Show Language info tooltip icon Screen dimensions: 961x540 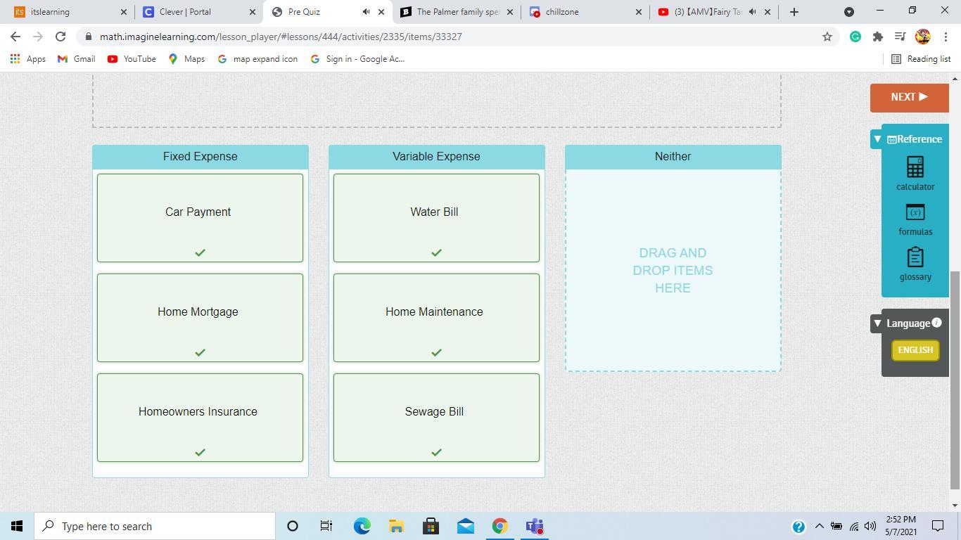coord(936,323)
